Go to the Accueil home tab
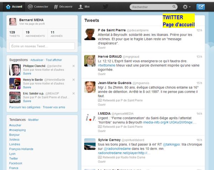This screenshot has height=170, width=214. pyautogui.click(x=14, y=6)
